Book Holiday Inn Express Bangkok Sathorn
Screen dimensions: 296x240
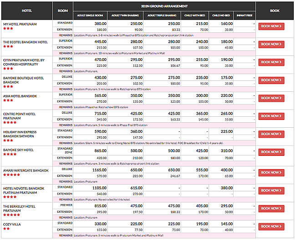tap(271, 134)
